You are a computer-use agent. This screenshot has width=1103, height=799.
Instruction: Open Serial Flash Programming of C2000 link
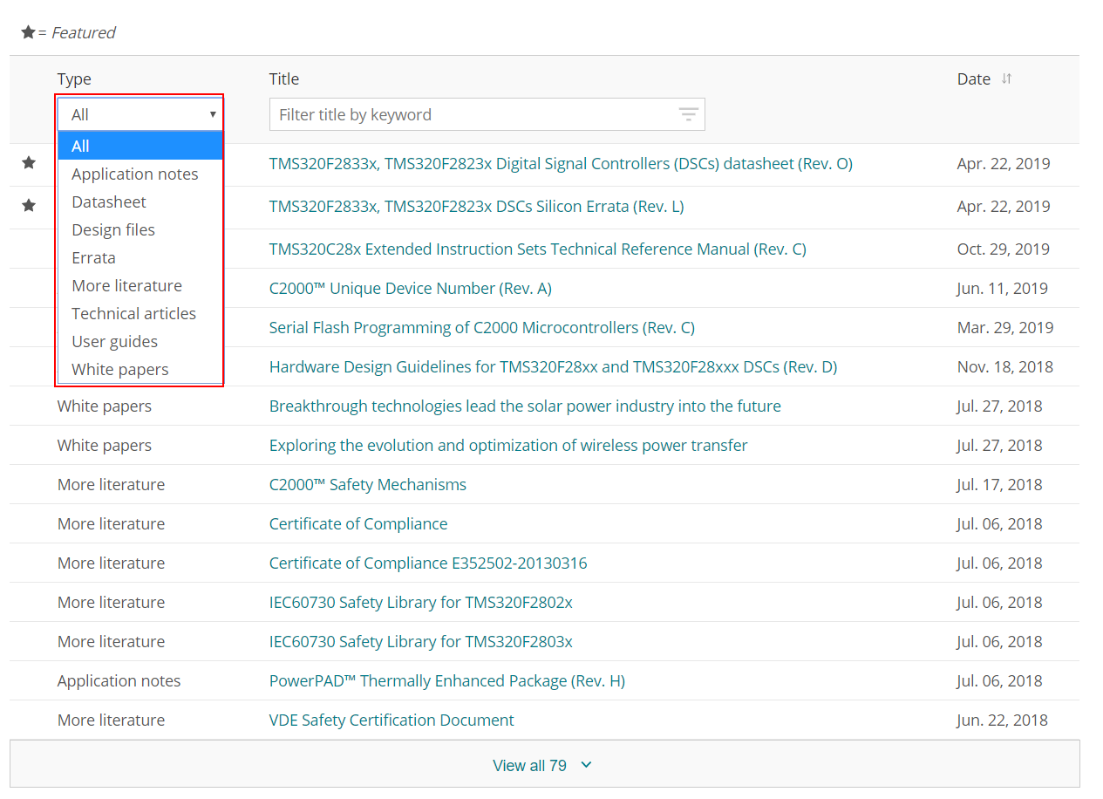pyautogui.click(x=481, y=327)
